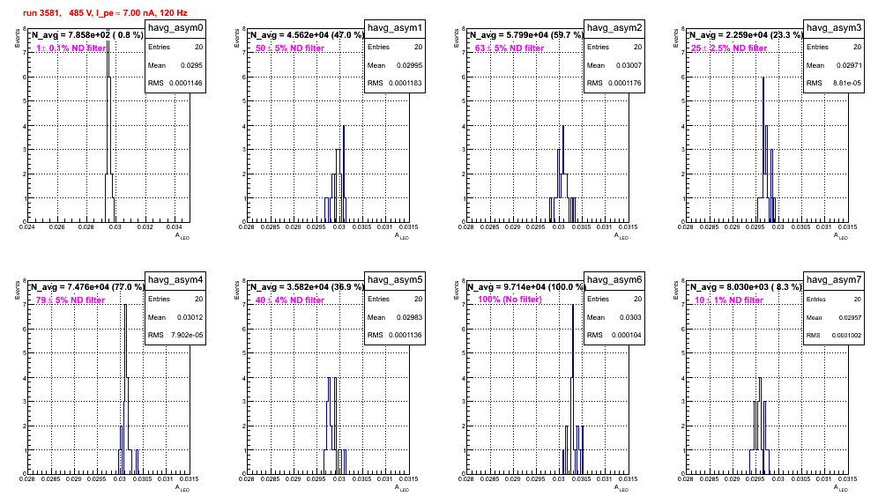The image size is (878, 504).
Task: Click Mean 0.02983 in havg_asym5 stats
Action: coord(395,317)
